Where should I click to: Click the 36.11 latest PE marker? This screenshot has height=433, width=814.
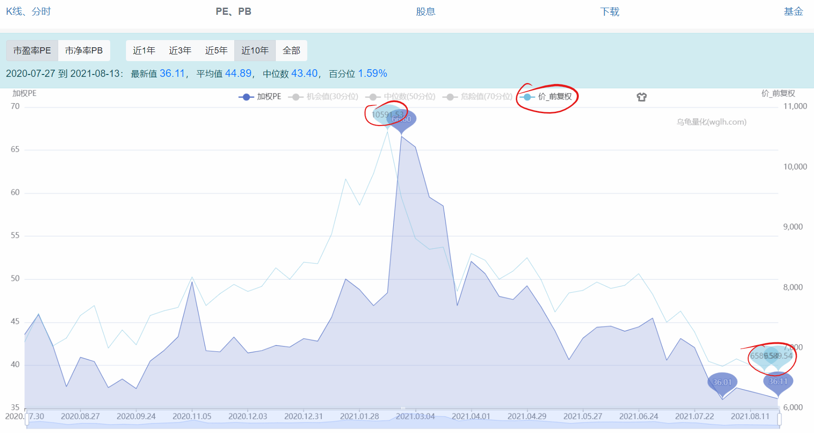(x=778, y=382)
